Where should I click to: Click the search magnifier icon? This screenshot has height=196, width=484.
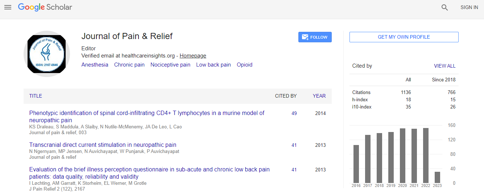pyautogui.click(x=444, y=7)
